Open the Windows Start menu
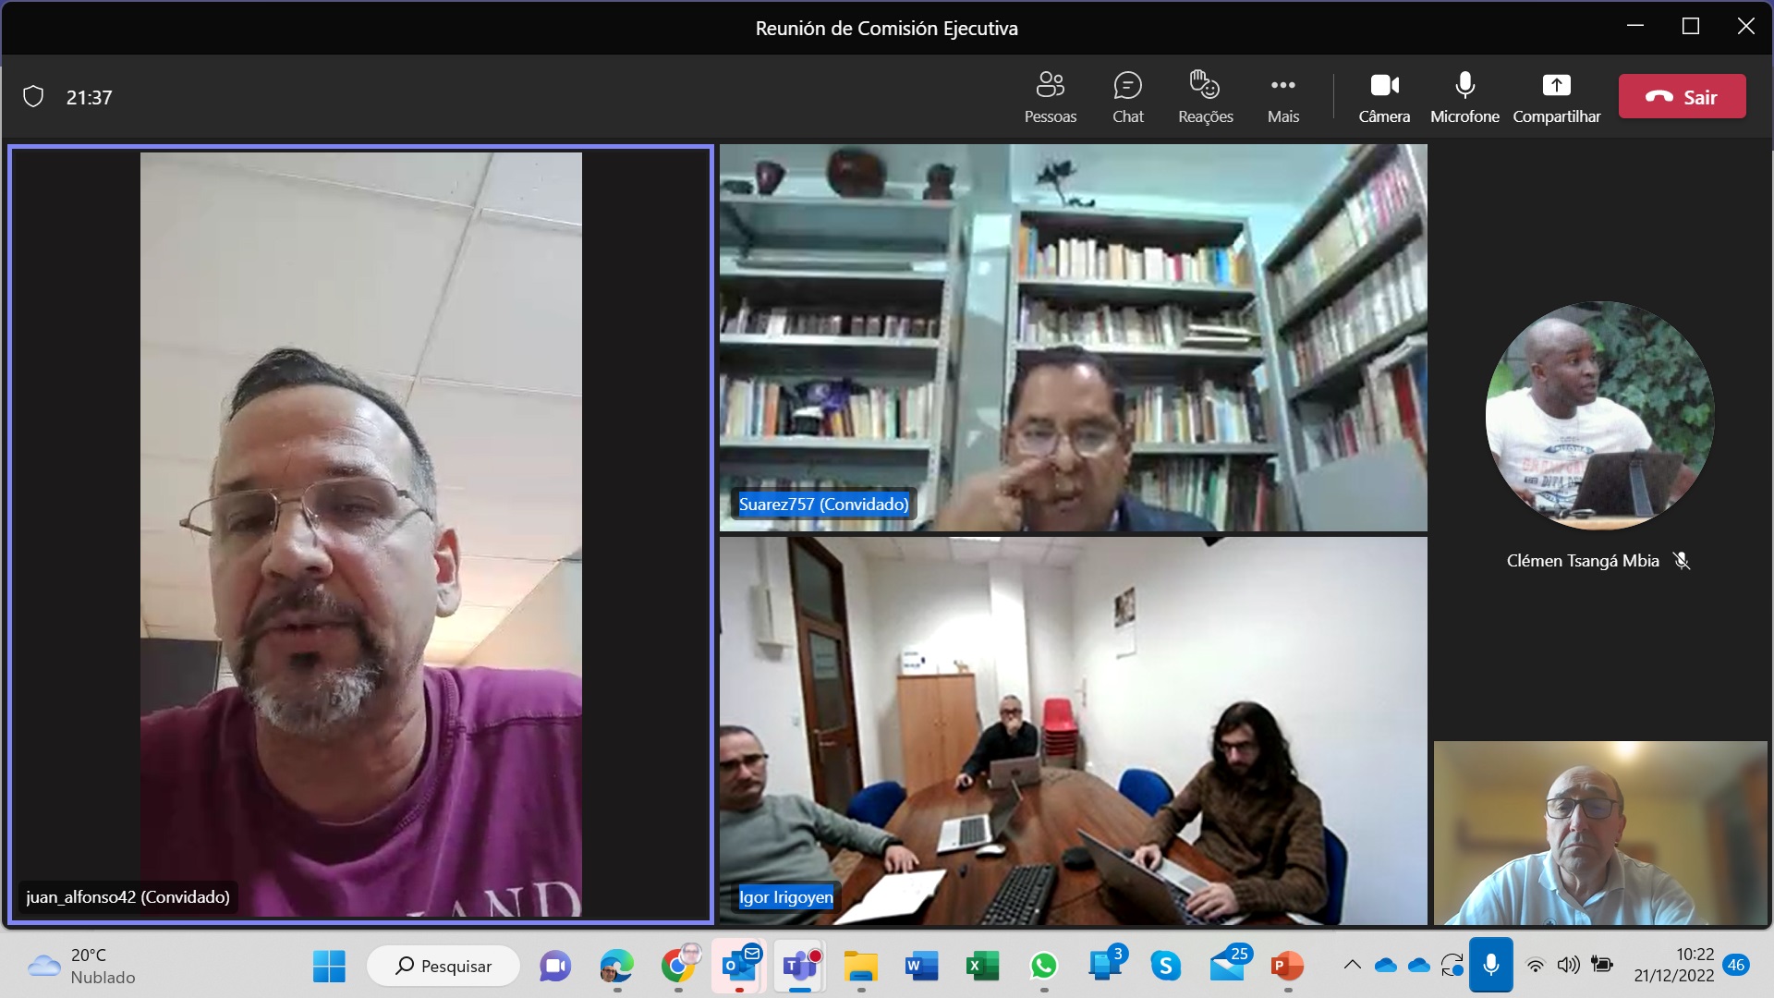The image size is (1774, 998). (x=329, y=967)
